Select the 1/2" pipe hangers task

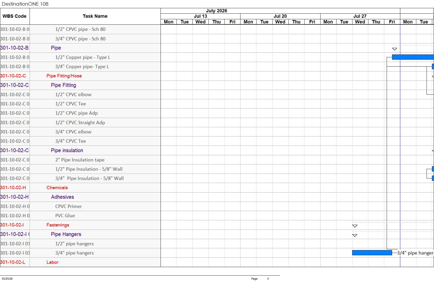coord(74,244)
